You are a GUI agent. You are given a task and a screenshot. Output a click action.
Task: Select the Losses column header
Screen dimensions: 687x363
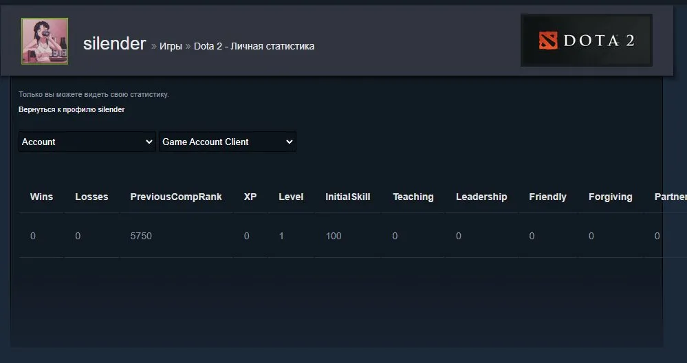coord(91,197)
